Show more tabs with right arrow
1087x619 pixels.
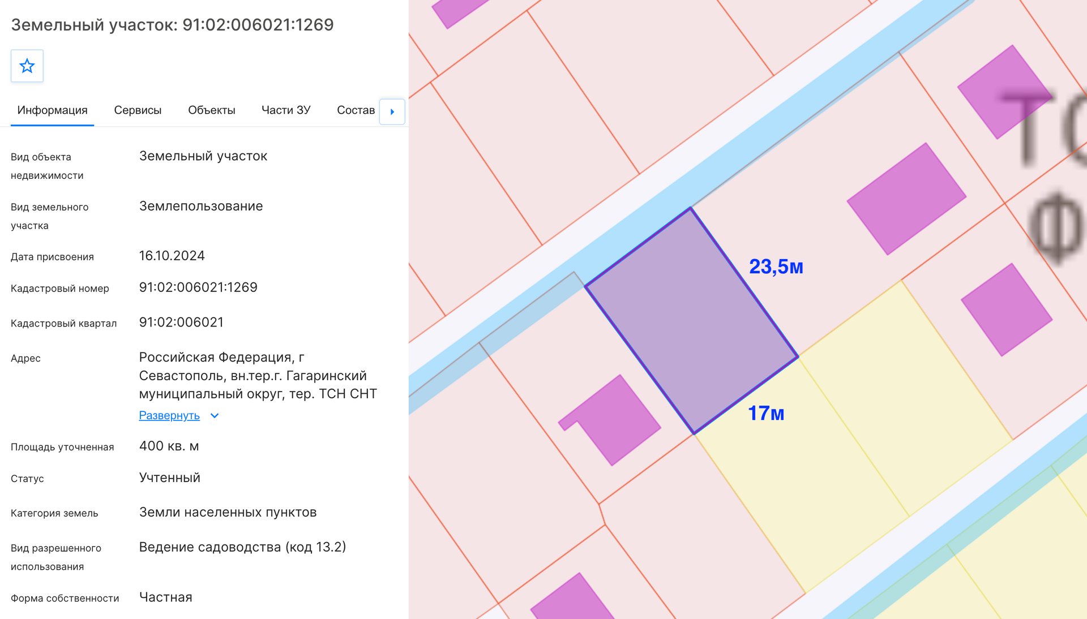(392, 111)
